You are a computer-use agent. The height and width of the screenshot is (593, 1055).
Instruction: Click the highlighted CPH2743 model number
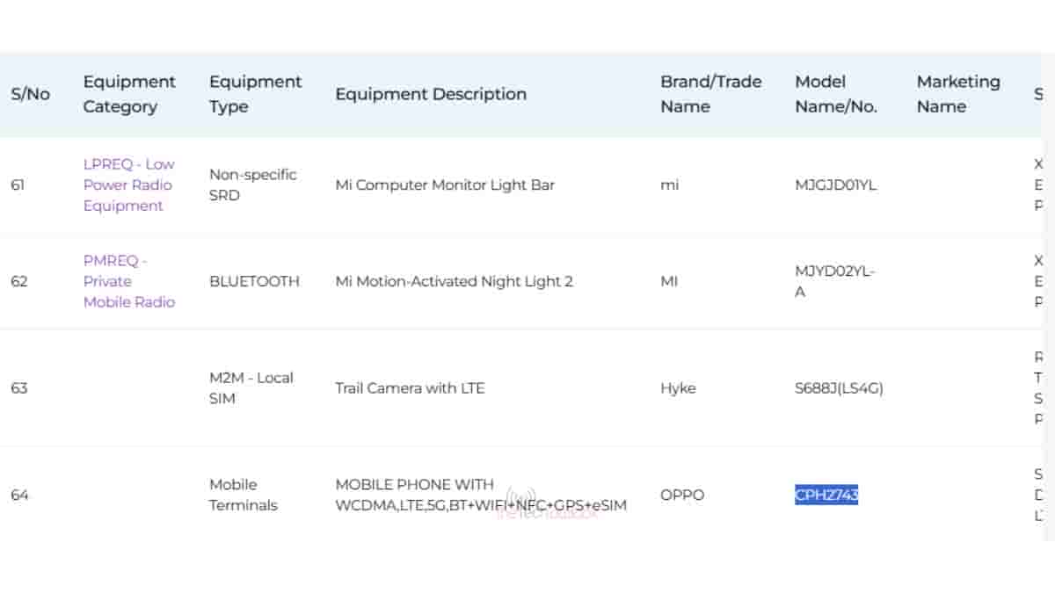tap(826, 495)
